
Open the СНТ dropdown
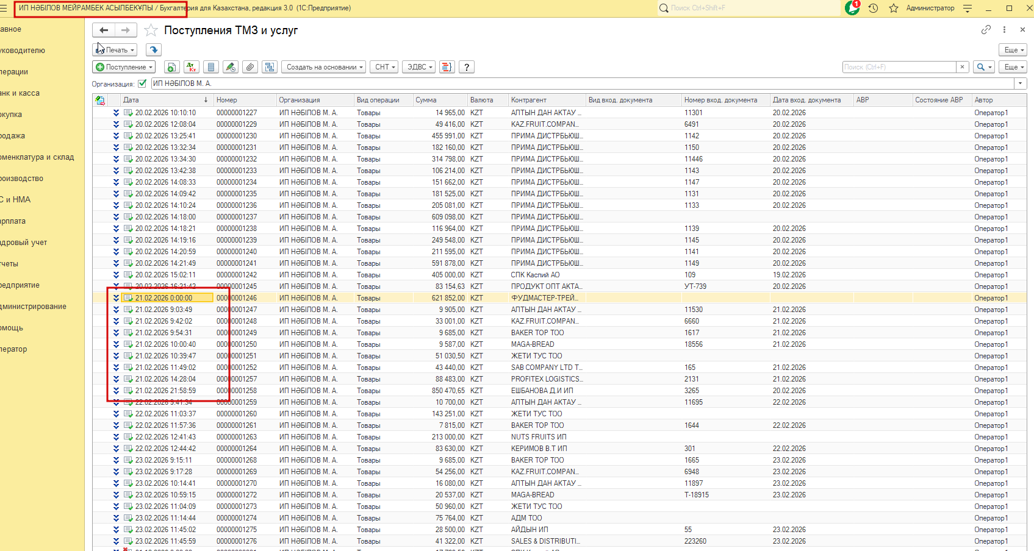click(385, 67)
